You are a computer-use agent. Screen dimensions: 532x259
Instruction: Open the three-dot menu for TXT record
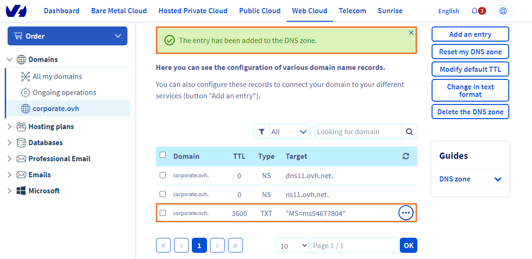406,213
